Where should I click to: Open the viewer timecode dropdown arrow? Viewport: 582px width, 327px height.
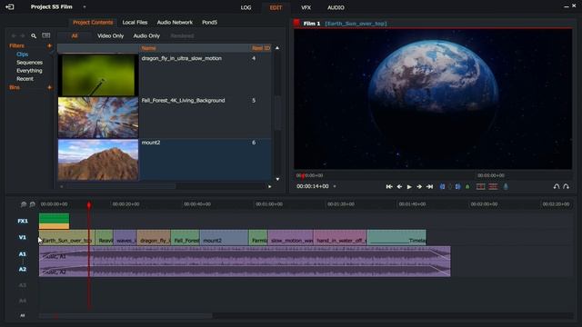335,186
